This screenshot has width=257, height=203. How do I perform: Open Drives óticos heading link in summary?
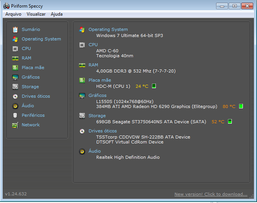[x=103, y=131]
